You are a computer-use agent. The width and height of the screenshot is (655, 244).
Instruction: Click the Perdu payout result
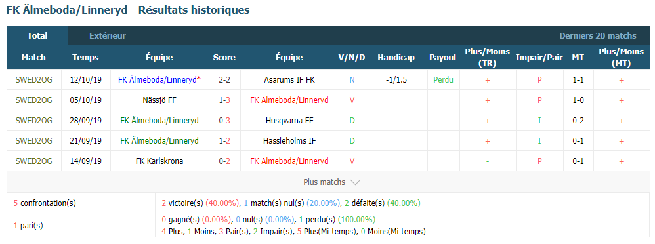pos(443,80)
